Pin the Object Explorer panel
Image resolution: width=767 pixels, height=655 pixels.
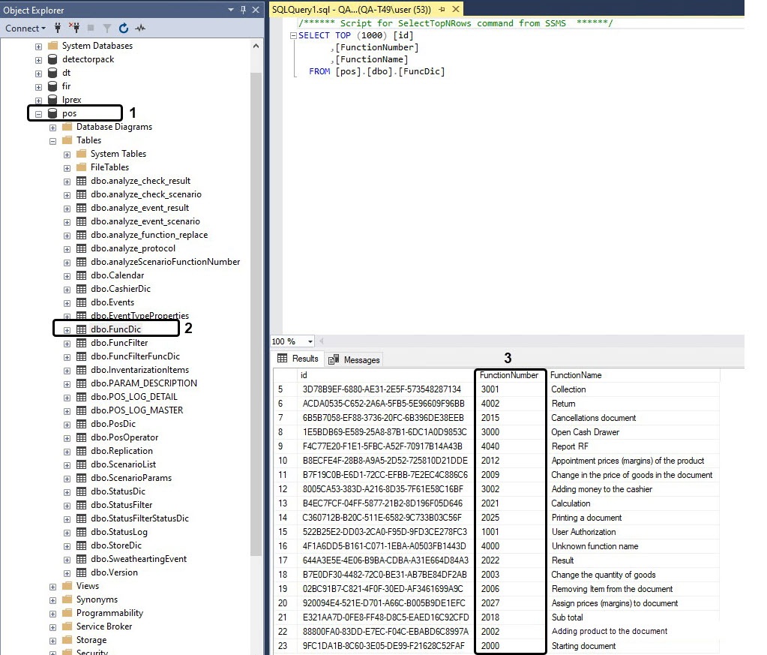[x=242, y=10]
